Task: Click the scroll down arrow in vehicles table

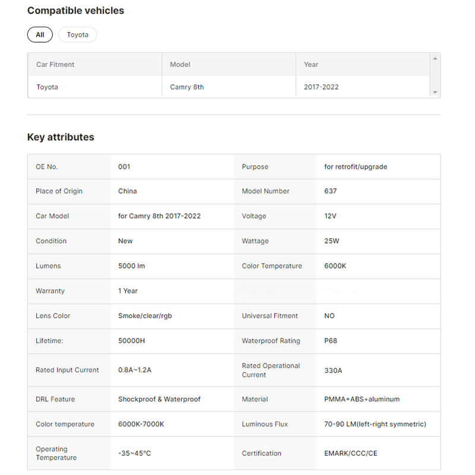Action: [435, 93]
